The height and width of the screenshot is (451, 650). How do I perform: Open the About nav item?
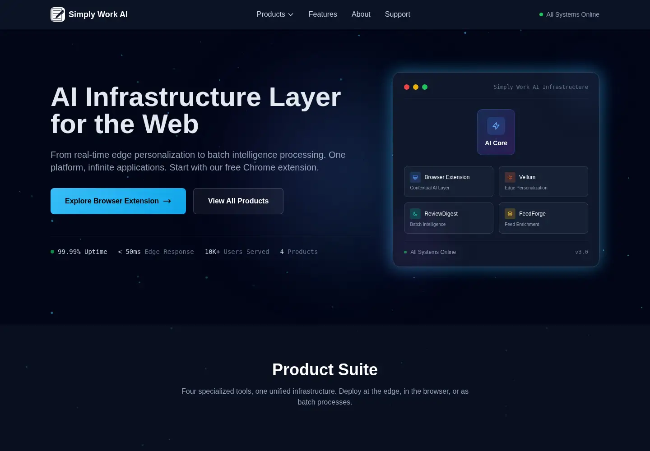[x=361, y=14]
